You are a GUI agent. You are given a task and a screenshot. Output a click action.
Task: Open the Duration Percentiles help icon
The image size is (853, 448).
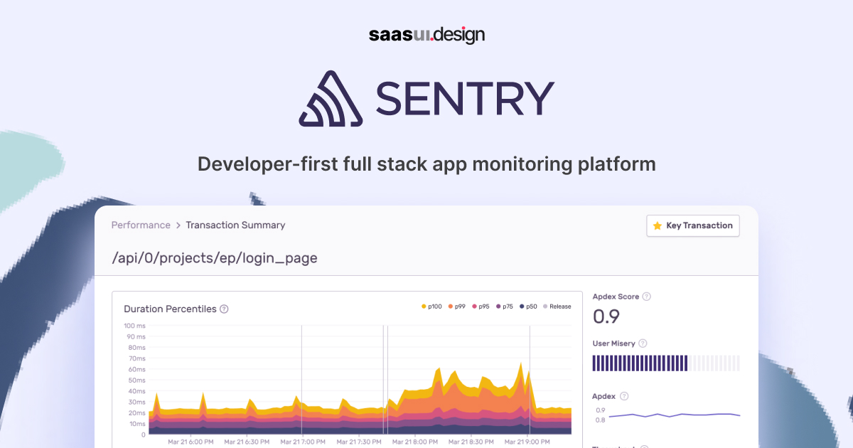pyautogui.click(x=225, y=309)
